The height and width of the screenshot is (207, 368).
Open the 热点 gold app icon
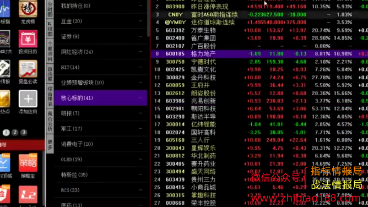[x=5, y=99]
